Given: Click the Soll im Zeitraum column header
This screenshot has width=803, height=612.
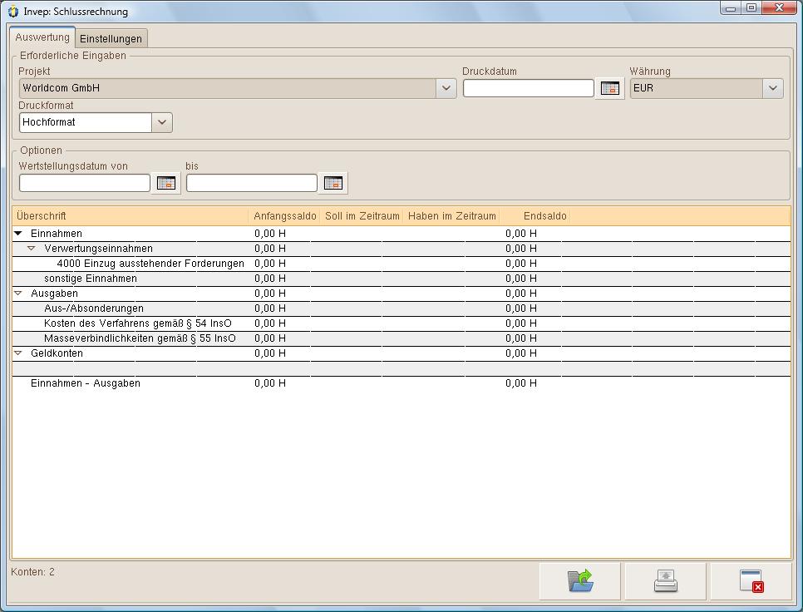Looking at the screenshot, I should [362, 216].
